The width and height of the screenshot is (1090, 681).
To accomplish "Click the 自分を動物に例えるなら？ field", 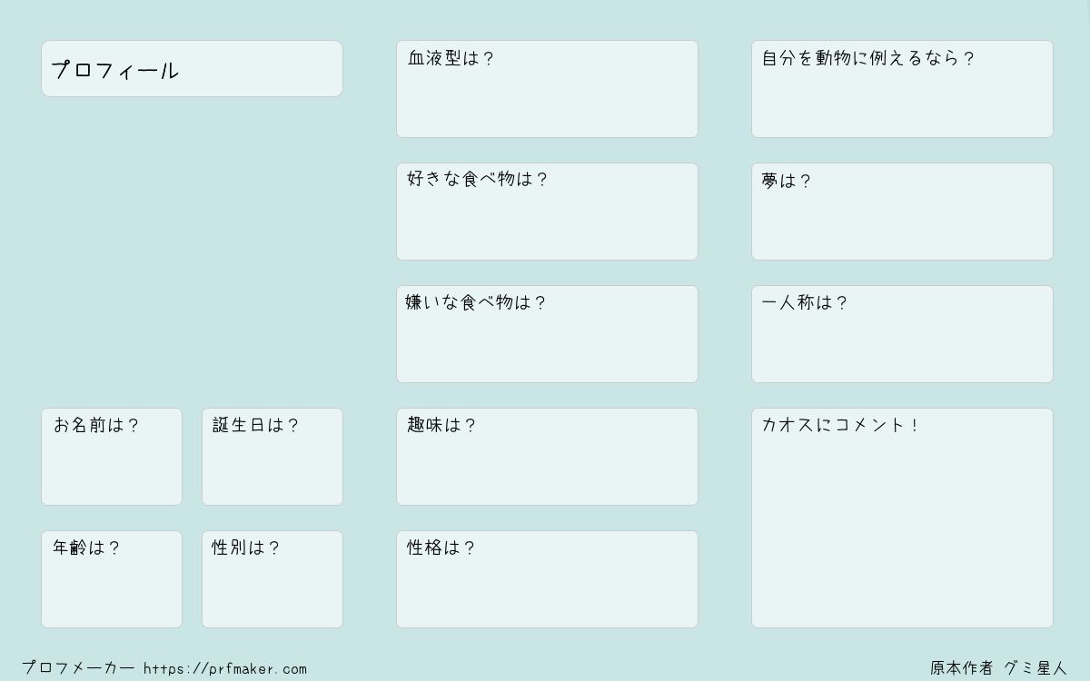I will [902, 89].
